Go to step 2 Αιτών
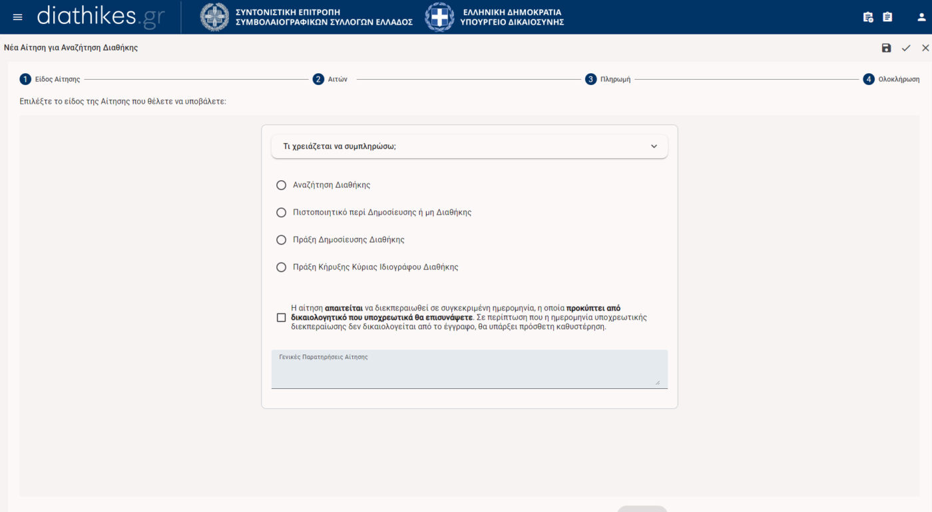Image resolution: width=932 pixels, height=512 pixels. (330, 79)
